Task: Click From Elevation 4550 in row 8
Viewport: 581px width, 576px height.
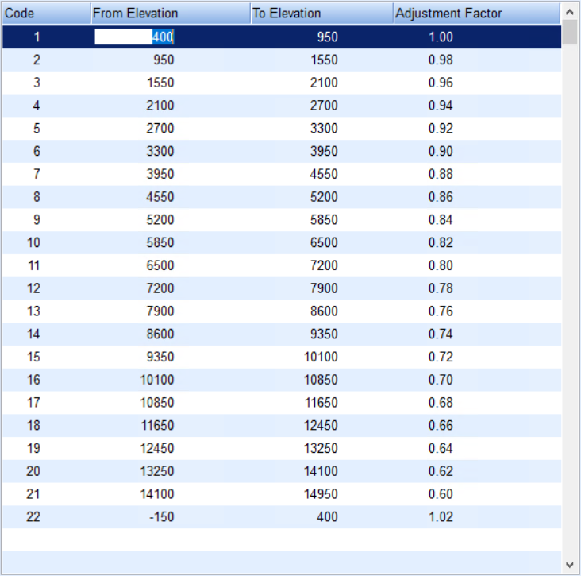Action: click(160, 196)
